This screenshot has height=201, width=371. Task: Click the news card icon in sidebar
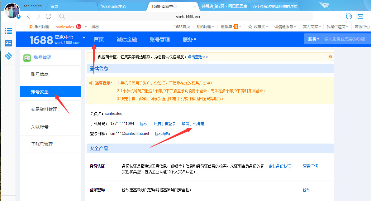(8, 43)
